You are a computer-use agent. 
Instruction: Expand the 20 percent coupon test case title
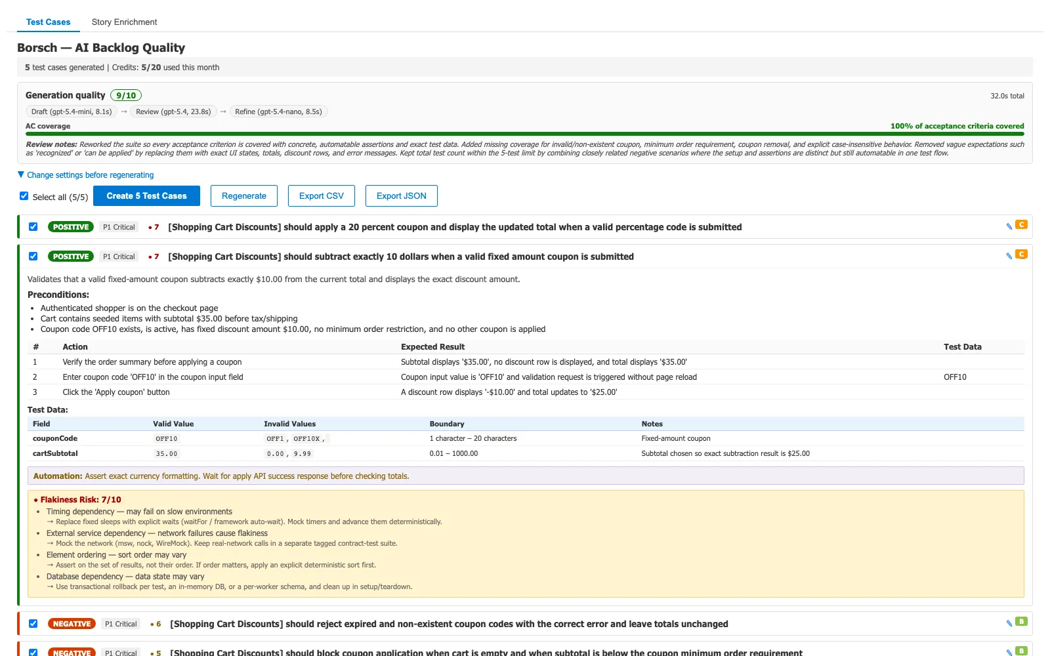click(x=455, y=227)
